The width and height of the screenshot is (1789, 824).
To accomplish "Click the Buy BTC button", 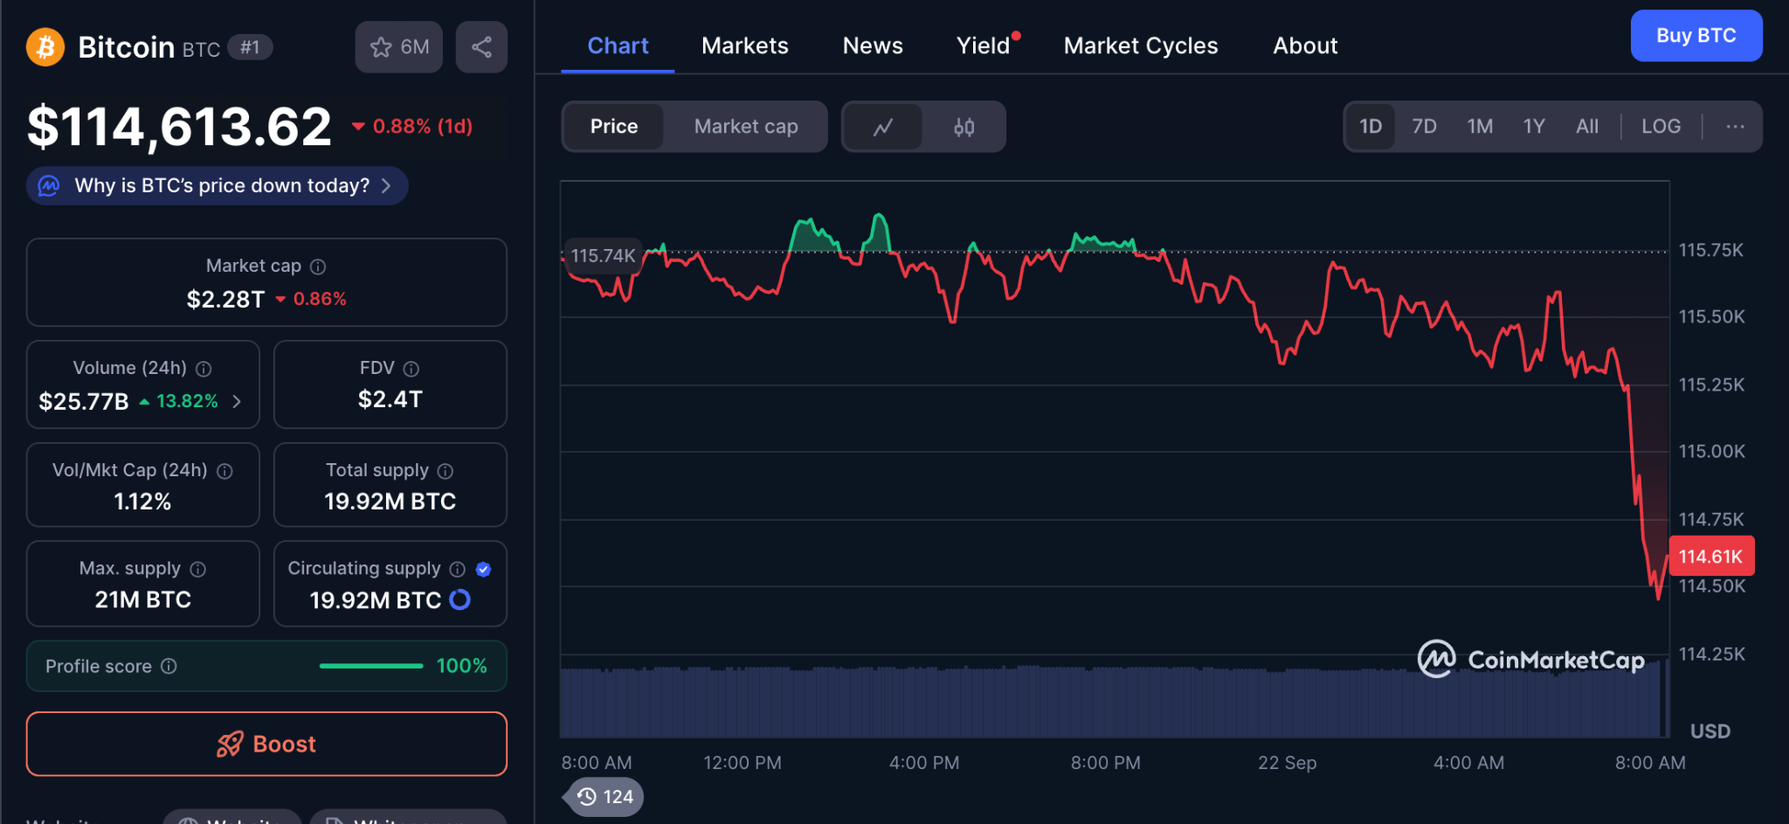I will coord(1696,36).
